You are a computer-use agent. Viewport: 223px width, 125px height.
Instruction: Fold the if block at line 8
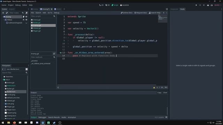[66, 37]
